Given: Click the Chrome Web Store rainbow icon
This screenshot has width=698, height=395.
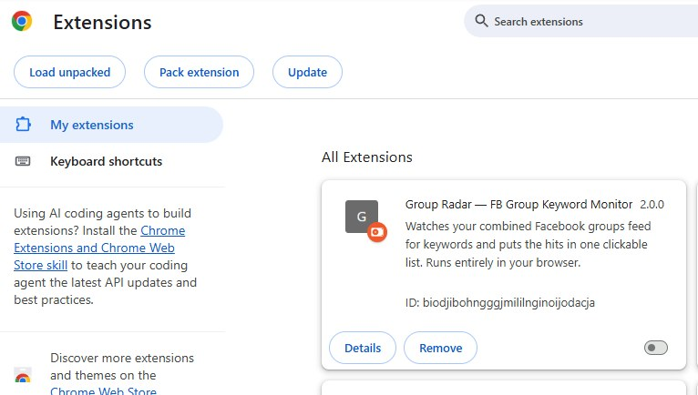Looking at the screenshot, I should pyautogui.click(x=23, y=375).
